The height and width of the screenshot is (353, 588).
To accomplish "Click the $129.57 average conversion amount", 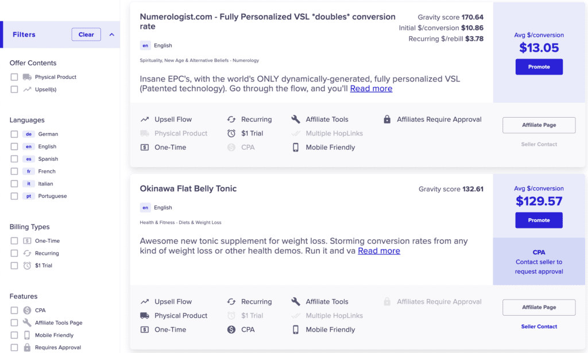I will pyautogui.click(x=539, y=201).
